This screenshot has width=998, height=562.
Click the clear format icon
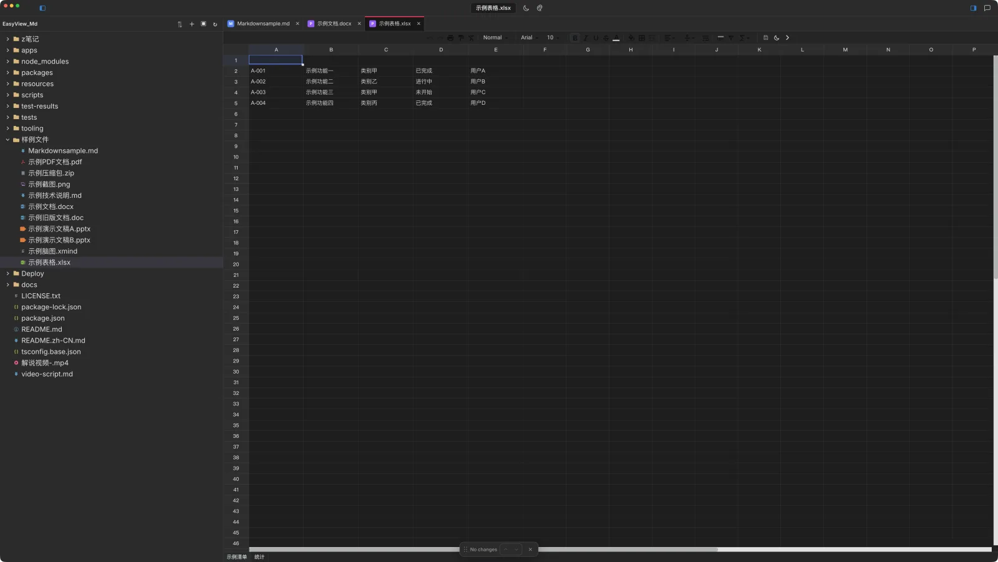(471, 38)
